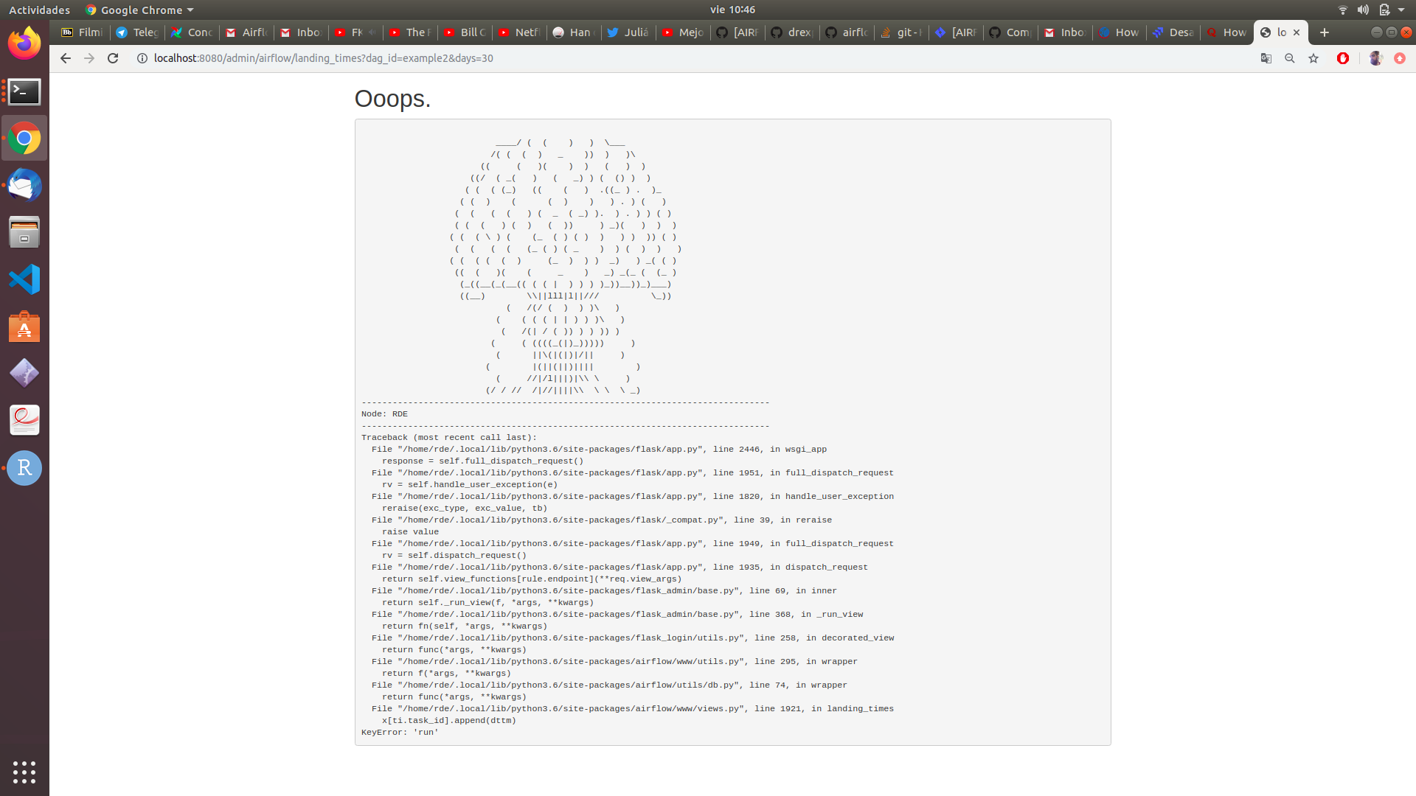The width and height of the screenshot is (1416, 796).
Task: Click the zoom magnifier icon in address bar
Action: [x=1290, y=58]
